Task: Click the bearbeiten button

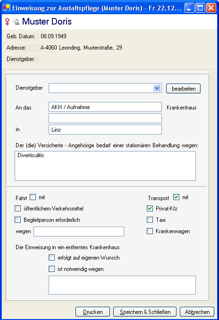Action: click(x=183, y=89)
